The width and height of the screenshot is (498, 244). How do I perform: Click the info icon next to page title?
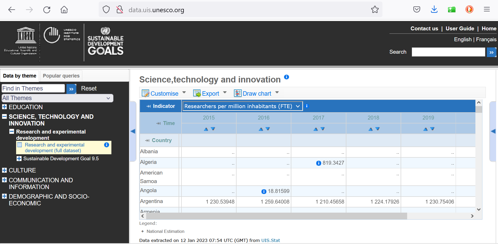(x=286, y=77)
